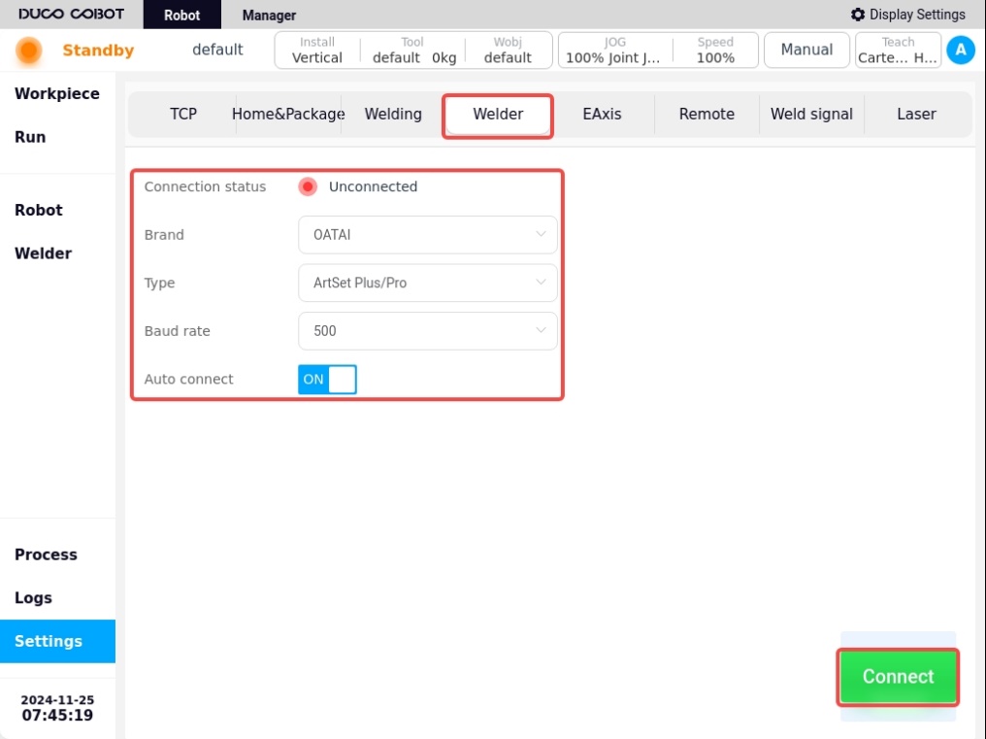The width and height of the screenshot is (986, 739).
Task: Open the Laser tab
Action: coord(916,114)
